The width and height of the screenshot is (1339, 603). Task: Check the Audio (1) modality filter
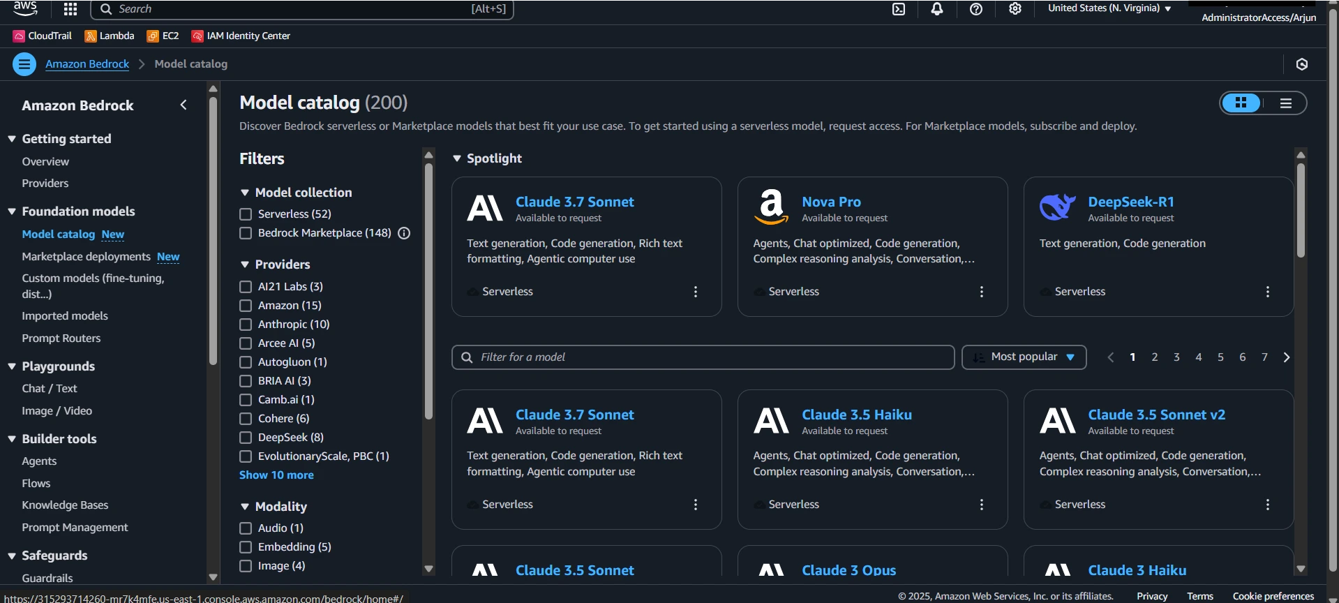[x=246, y=528]
